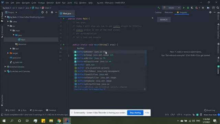
Task: Open the Build menu
Action: [58, 3]
